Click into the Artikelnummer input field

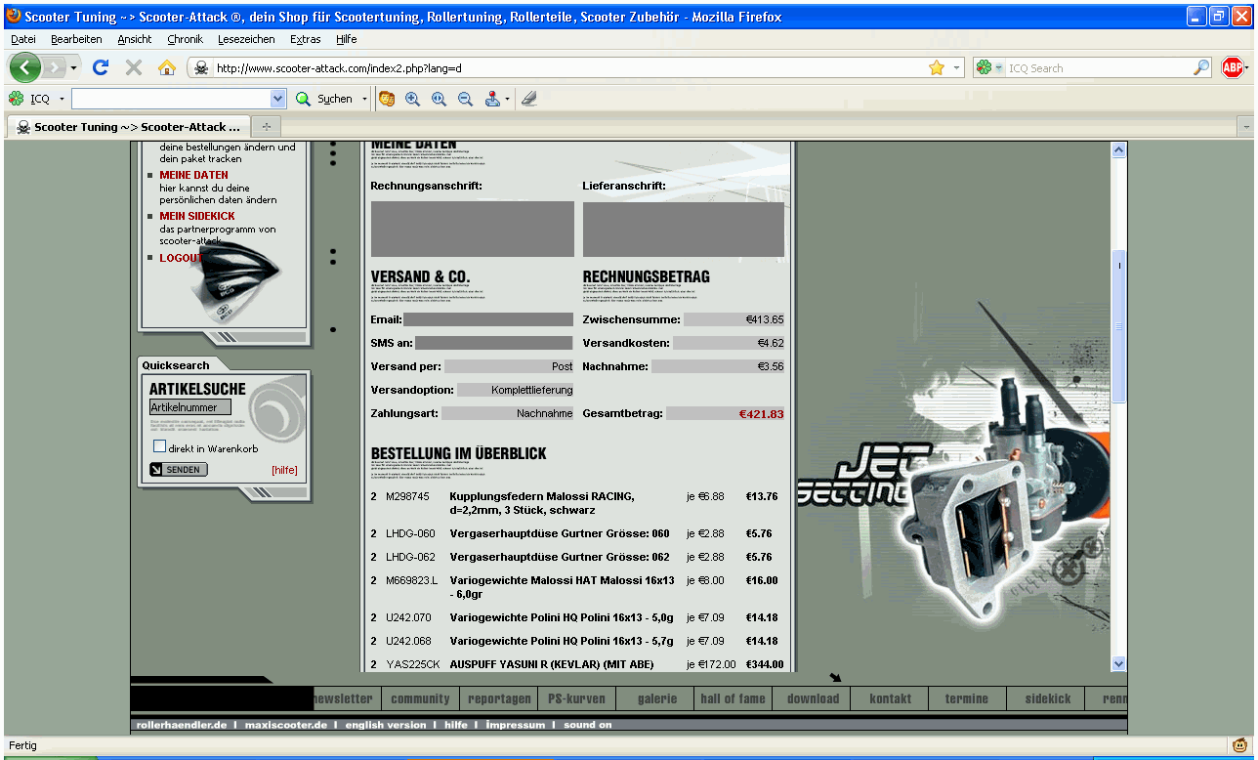click(190, 406)
